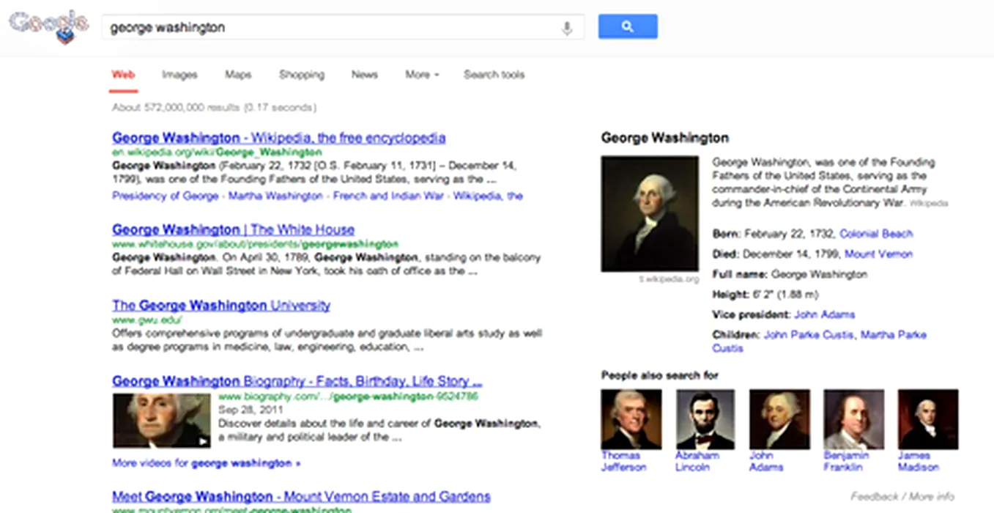Open the Wikipedia George Washington result
This screenshot has height=513, width=994.
(279, 138)
